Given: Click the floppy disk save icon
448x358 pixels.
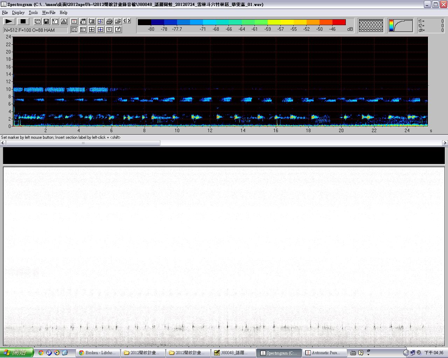Looking at the screenshot, I should (46, 21).
